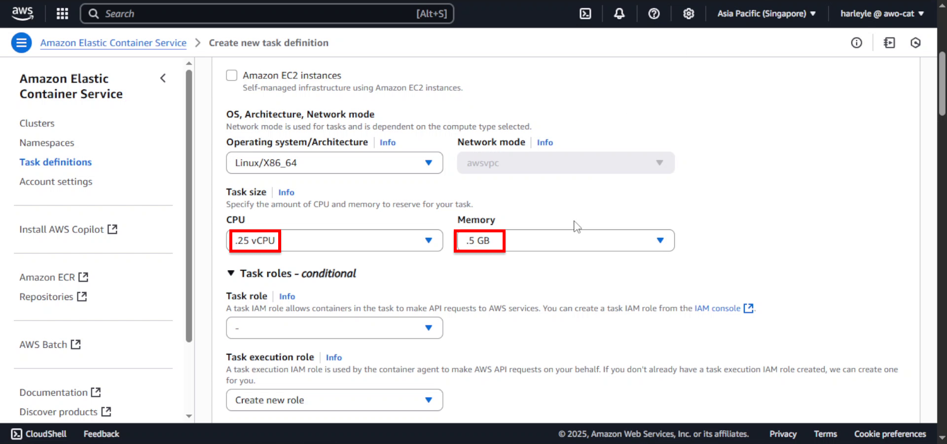Open the disabled awsvpc Network mode dropdown
The image size is (947, 444).
pos(566,163)
